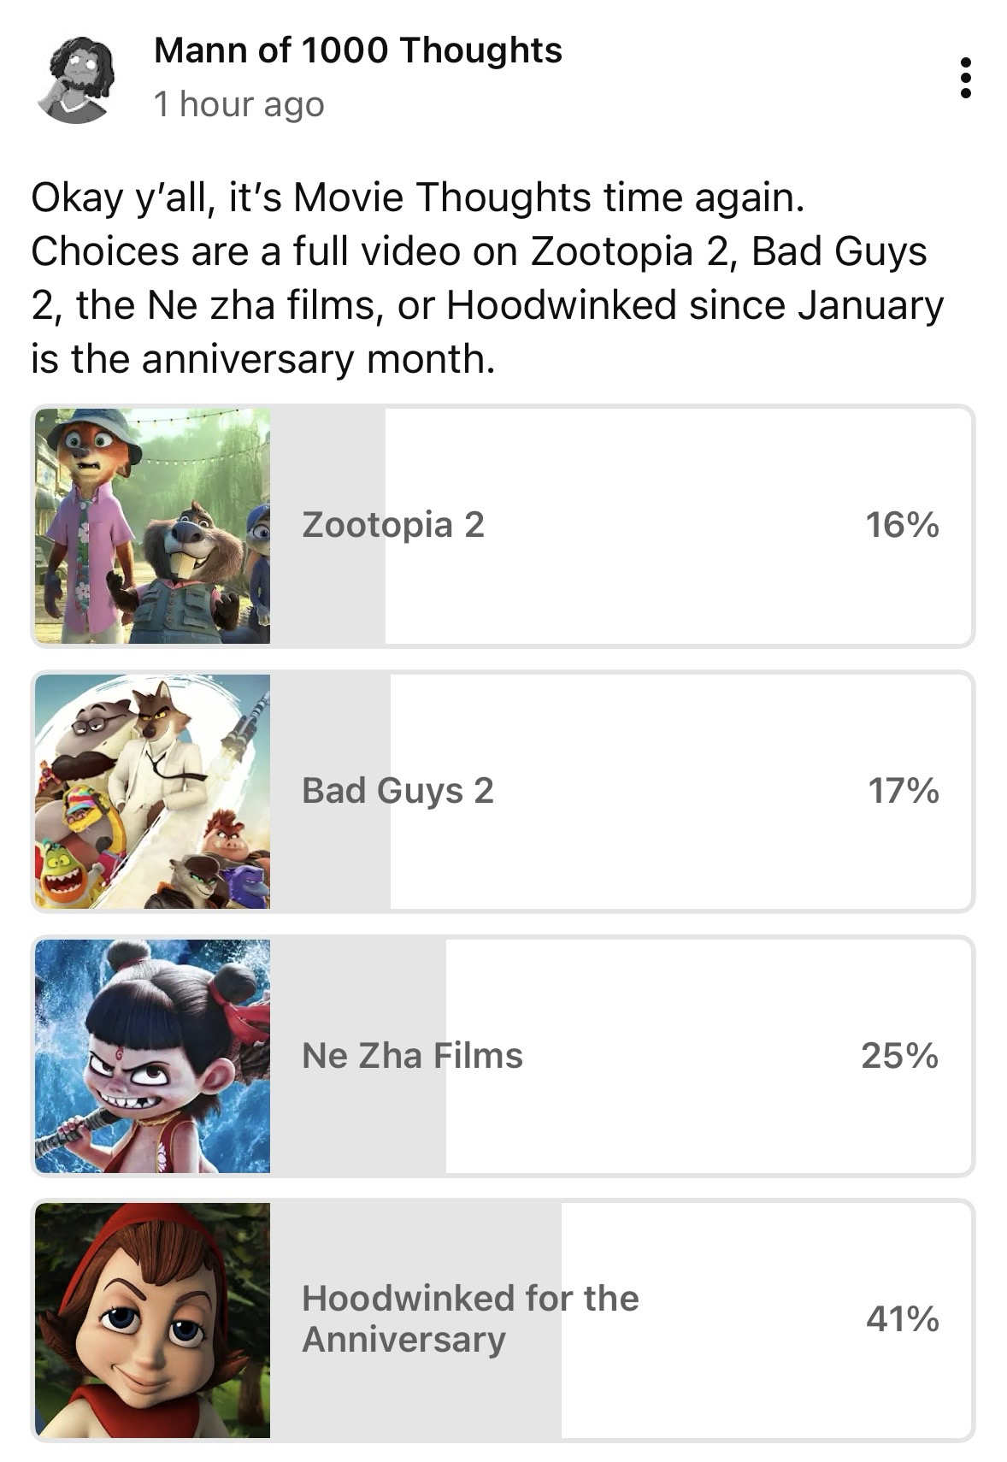
Task: Click the 16% result for Zootopia 2
Action: [902, 524]
